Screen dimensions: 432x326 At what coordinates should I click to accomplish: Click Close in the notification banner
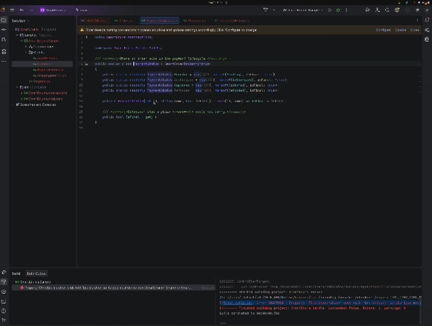click(x=415, y=30)
